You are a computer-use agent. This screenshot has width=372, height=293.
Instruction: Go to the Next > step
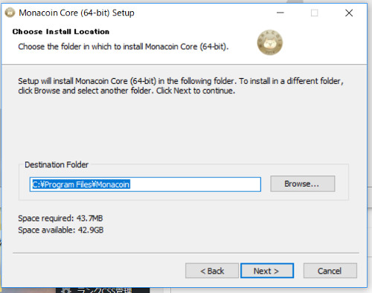click(267, 271)
